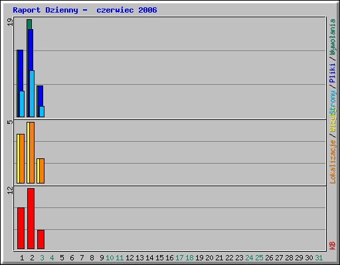Viewport: 340px width, 265px height.
Task: Click the orange Lokalizacje bar for day 3
Action: 42,171
